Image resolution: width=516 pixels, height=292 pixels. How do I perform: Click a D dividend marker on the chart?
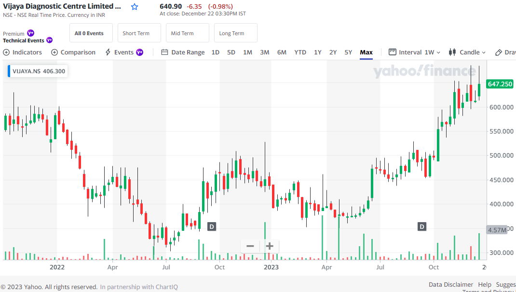click(x=211, y=226)
